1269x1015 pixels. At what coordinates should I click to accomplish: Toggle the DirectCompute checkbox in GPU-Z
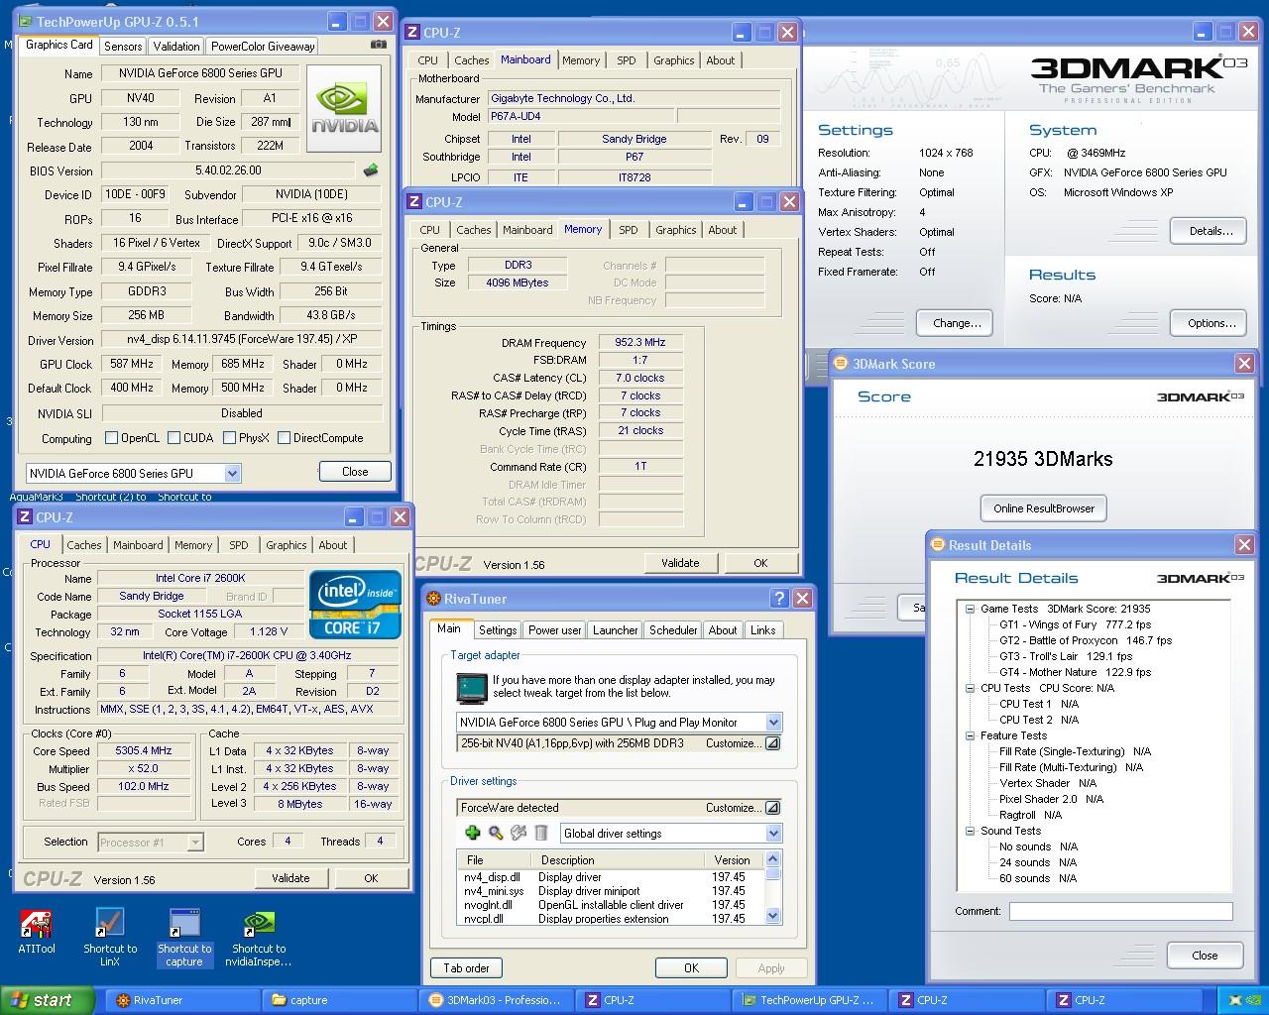click(285, 437)
